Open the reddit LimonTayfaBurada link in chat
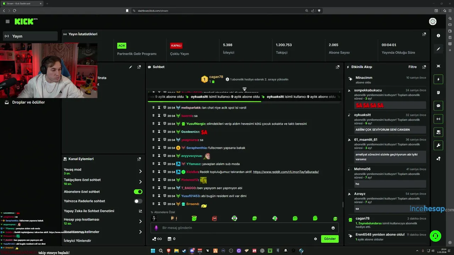Screen dimensions: 454x255 pos(286,172)
